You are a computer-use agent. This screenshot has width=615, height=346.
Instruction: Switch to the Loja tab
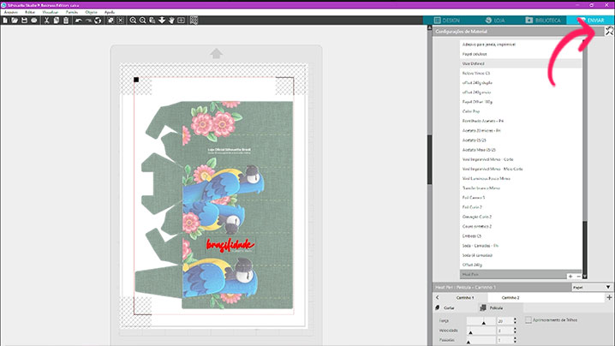(494, 20)
